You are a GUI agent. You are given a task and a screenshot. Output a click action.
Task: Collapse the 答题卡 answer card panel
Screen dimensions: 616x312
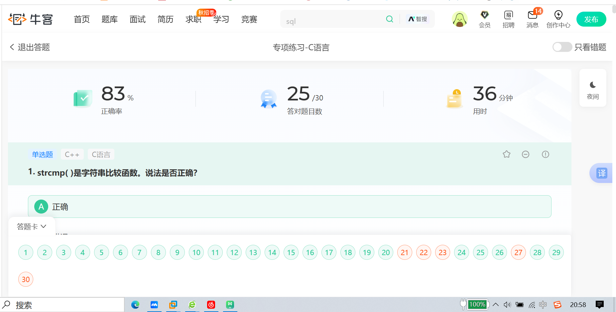(32, 226)
